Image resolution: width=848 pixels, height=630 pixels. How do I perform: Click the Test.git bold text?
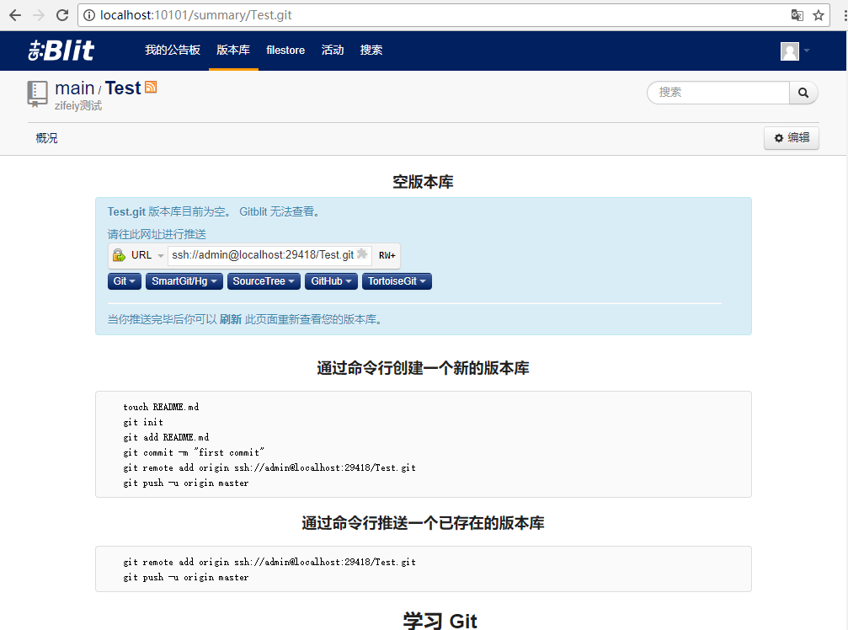click(126, 212)
